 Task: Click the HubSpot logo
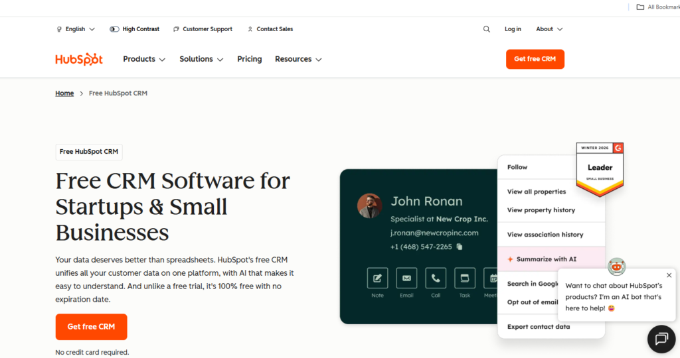pyautogui.click(x=79, y=59)
